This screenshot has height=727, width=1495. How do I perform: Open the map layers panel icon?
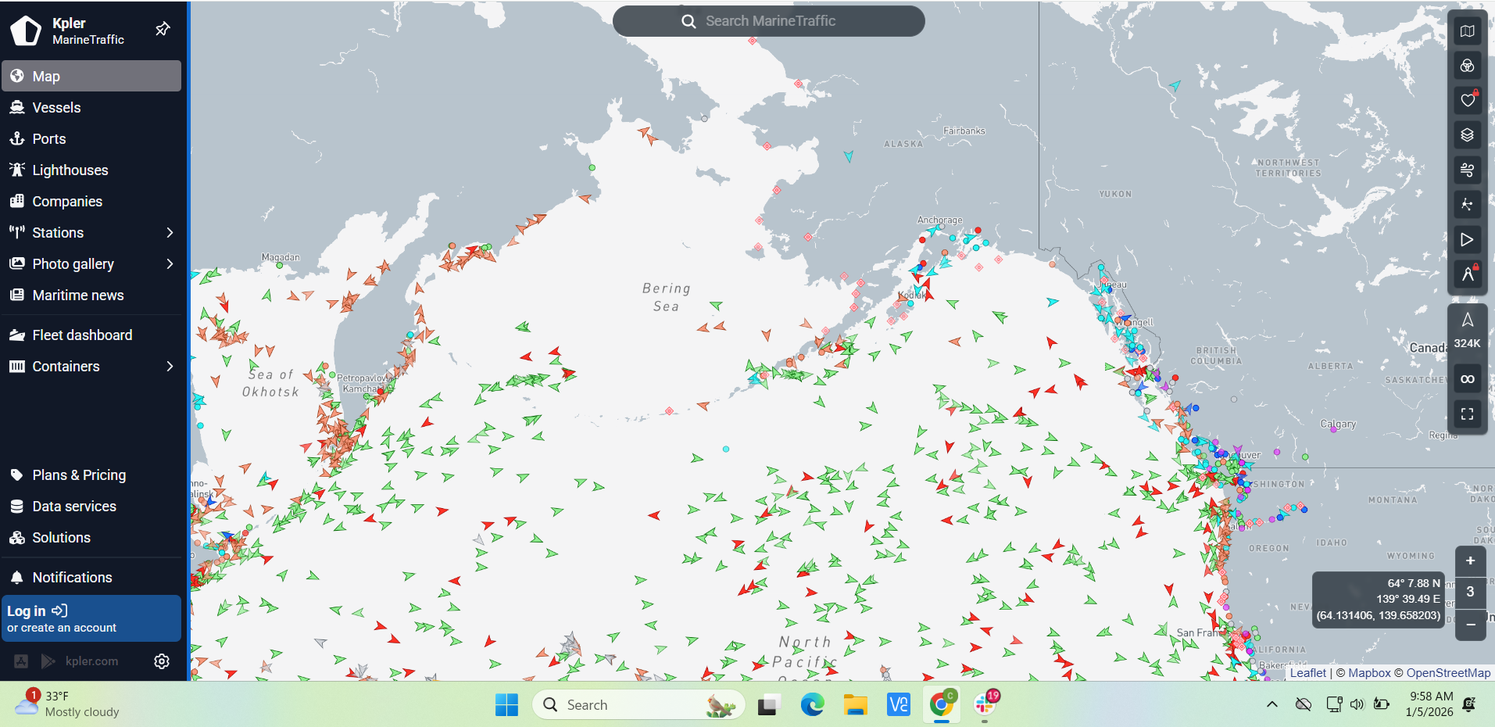pyautogui.click(x=1467, y=134)
